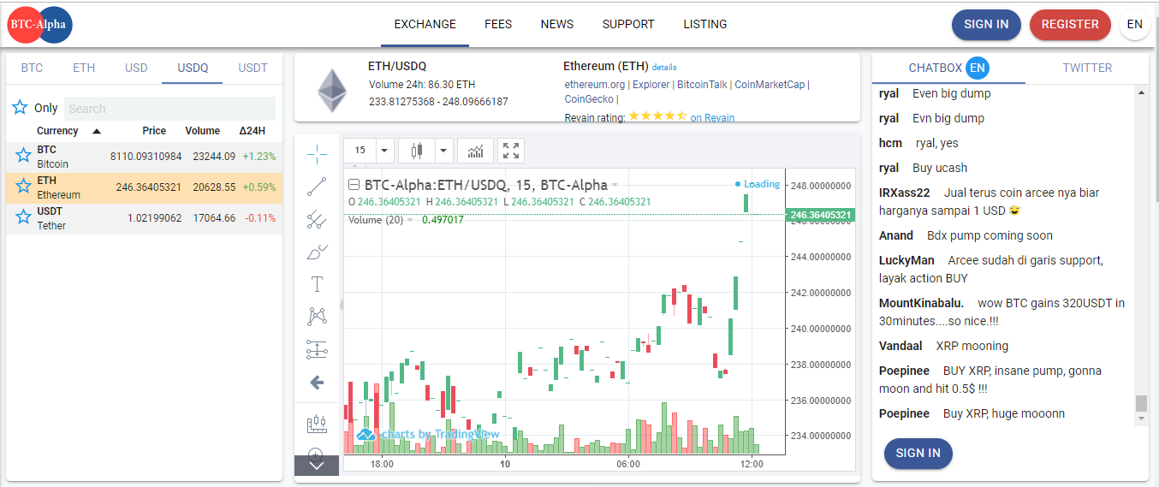
Task: Click chatbox scrollbar down arrow
Action: [1140, 419]
